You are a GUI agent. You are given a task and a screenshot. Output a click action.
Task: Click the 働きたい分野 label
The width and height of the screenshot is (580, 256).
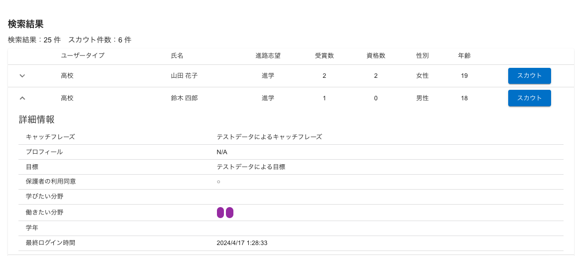[45, 213]
